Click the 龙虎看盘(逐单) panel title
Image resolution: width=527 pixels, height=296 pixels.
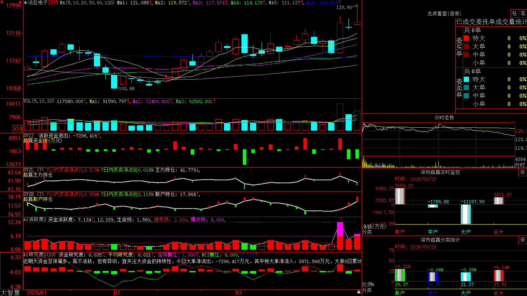[444, 13]
